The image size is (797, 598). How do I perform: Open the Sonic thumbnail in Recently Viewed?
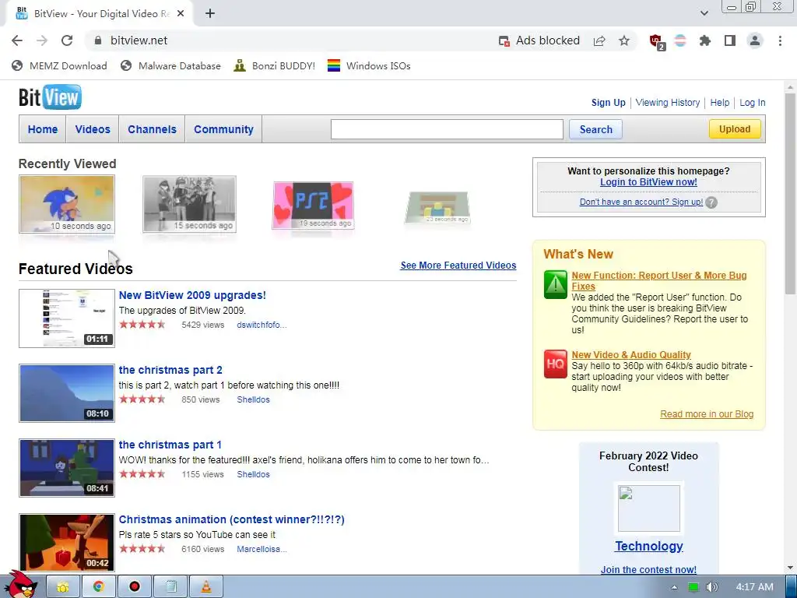pyautogui.click(x=67, y=204)
